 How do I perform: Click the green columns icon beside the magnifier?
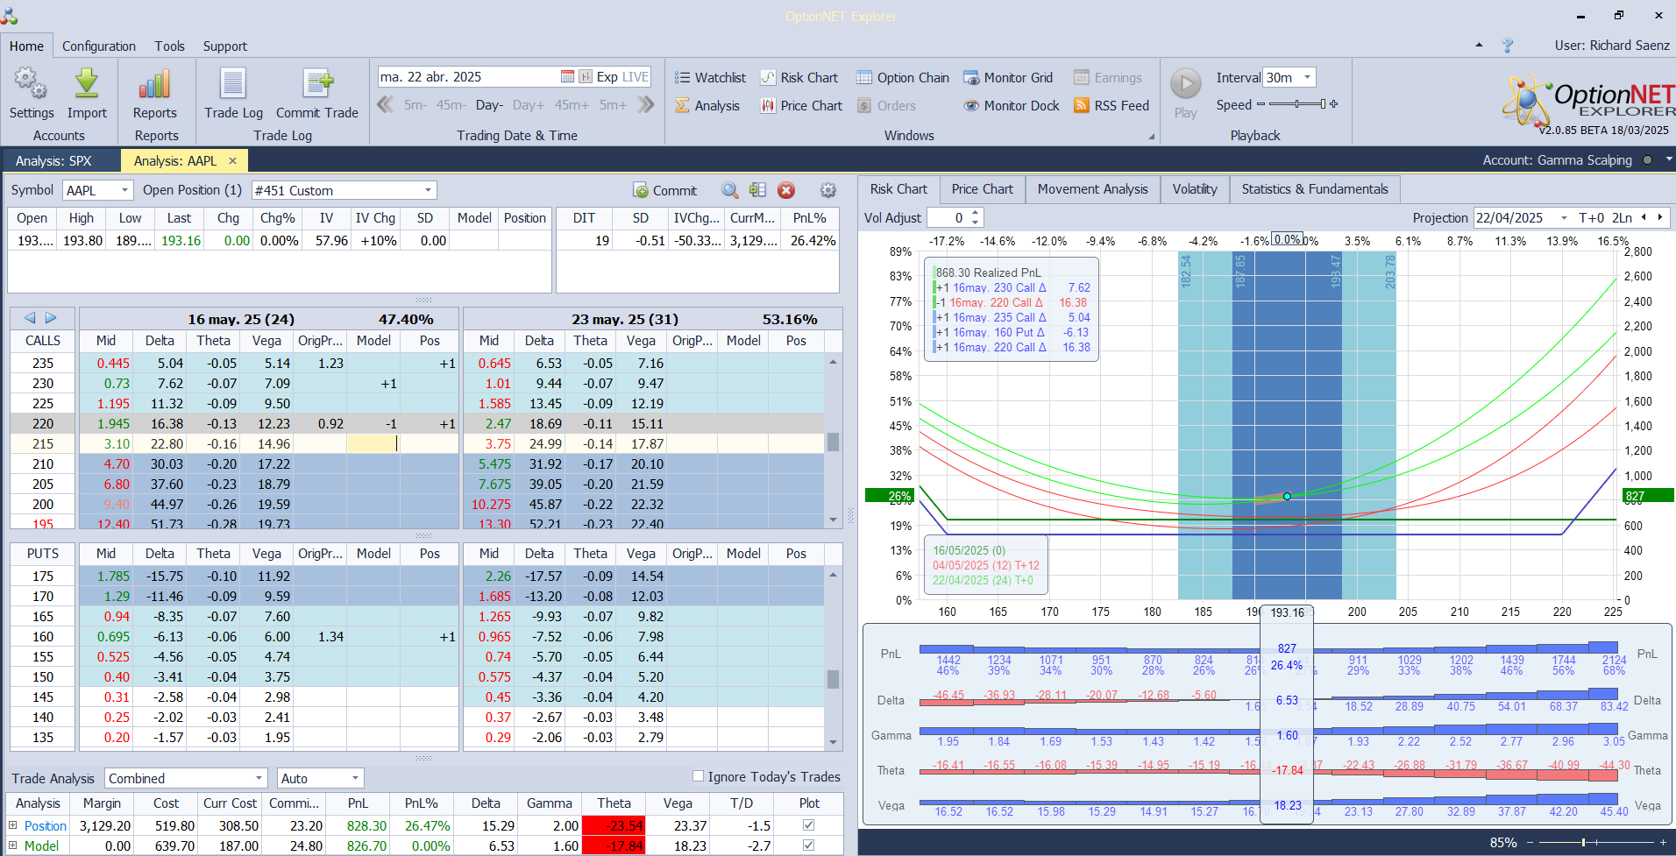757,190
